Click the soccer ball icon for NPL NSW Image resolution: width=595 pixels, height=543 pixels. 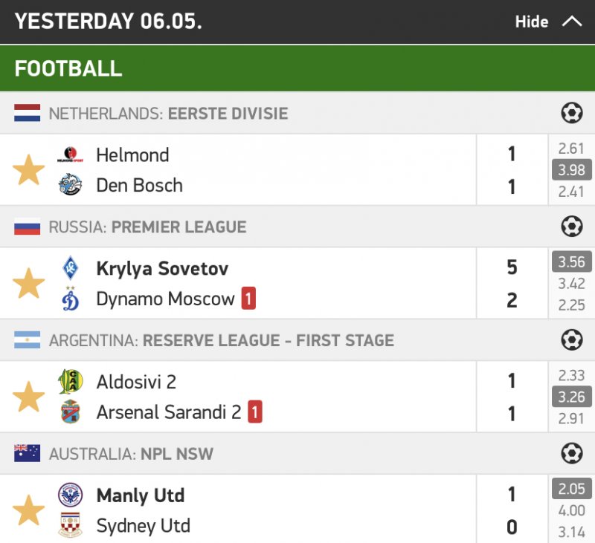pyautogui.click(x=571, y=453)
